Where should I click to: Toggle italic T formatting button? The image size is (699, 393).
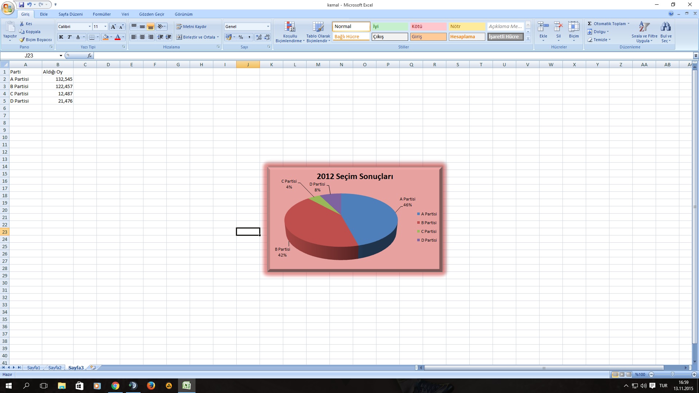[x=70, y=37]
